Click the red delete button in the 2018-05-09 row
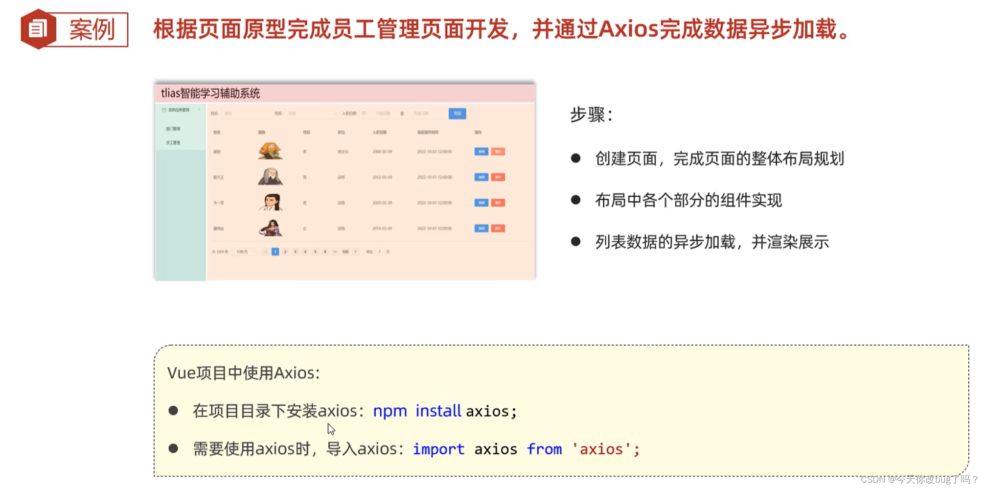The width and height of the screenshot is (985, 489). pos(498,229)
